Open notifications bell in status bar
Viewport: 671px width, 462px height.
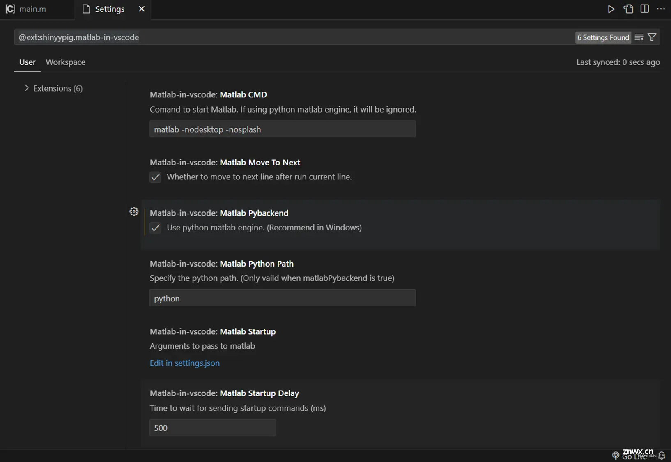[662, 455]
